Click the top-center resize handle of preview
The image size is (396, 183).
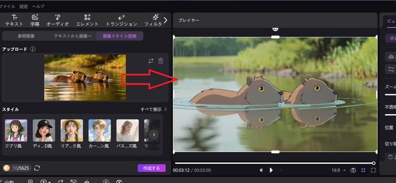click(x=275, y=37)
